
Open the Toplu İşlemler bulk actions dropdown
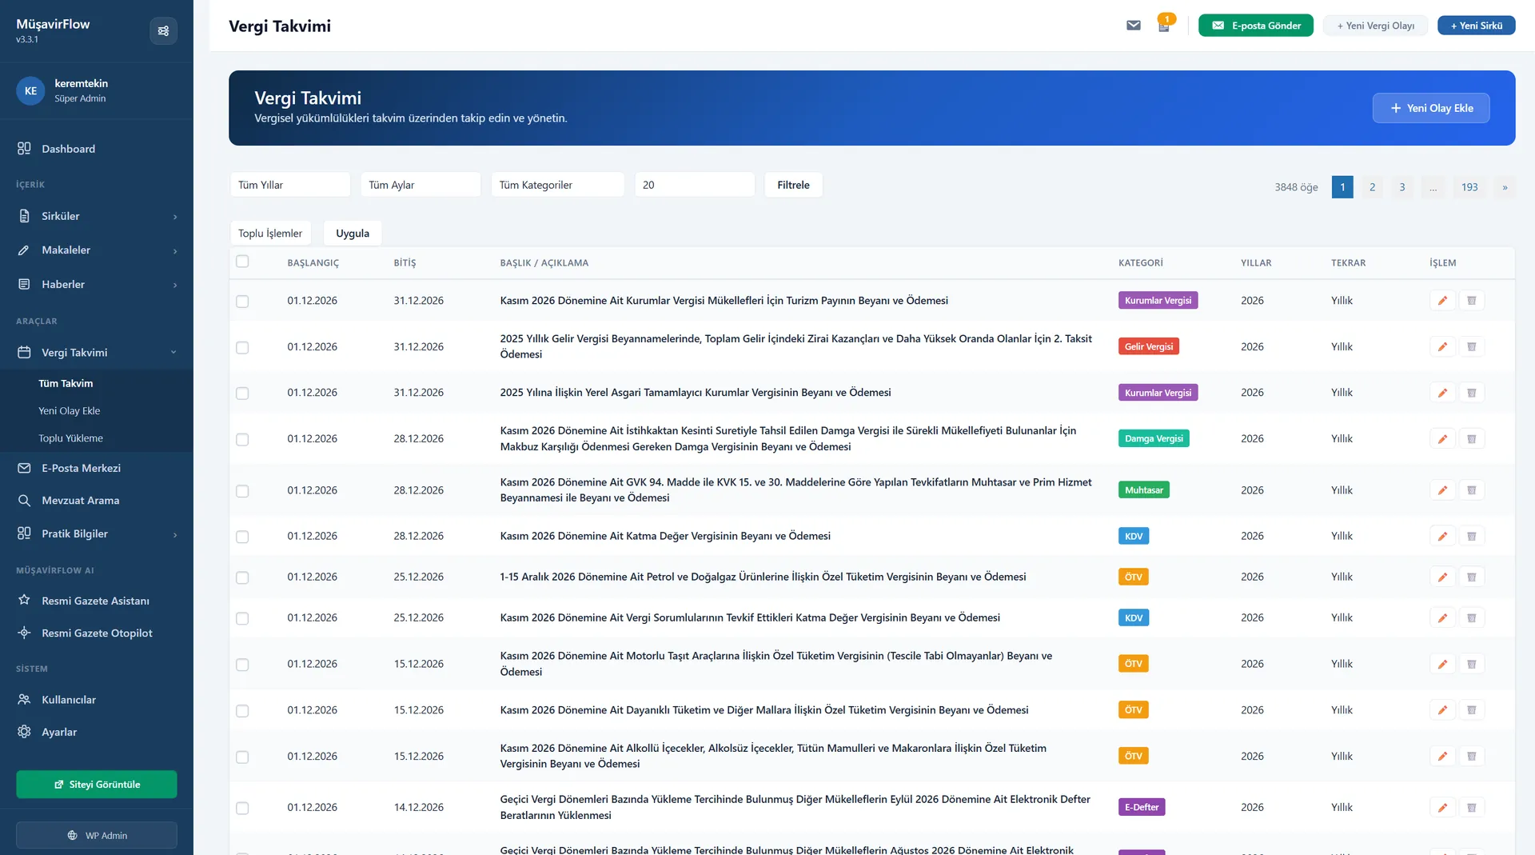click(x=271, y=234)
